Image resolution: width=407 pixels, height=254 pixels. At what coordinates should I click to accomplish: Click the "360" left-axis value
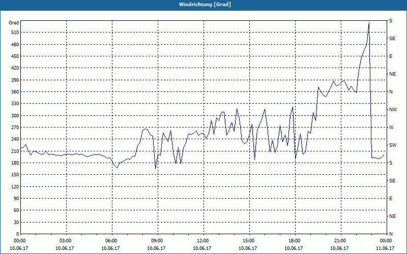coord(15,92)
